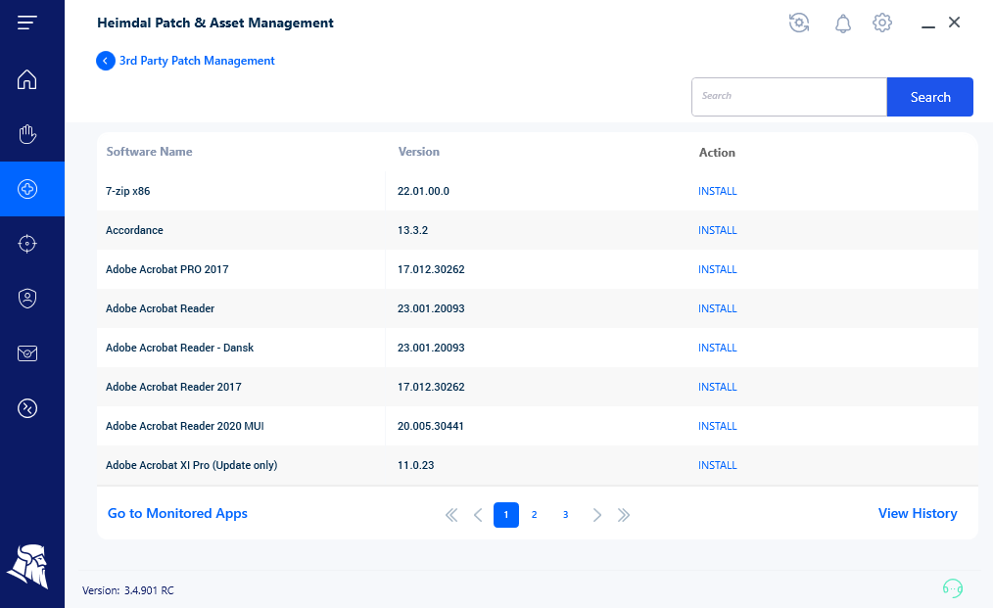993x608 pixels.
Task: Go to the Home sidebar icon
Action: tap(26, 79)
